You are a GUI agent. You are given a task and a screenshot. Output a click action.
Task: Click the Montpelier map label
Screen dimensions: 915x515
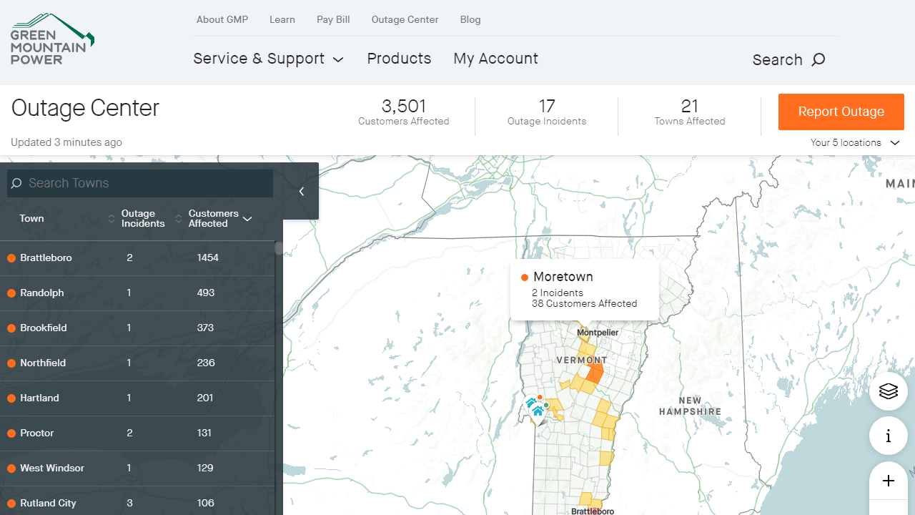[x=598, y=333]
